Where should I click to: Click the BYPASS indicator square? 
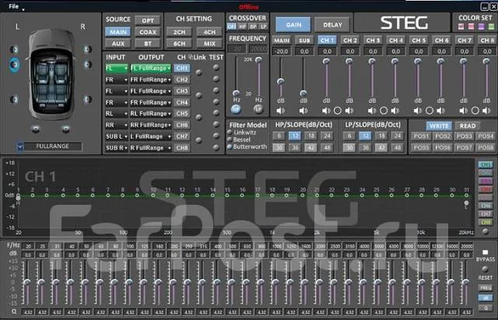click(x=486, y=252)
